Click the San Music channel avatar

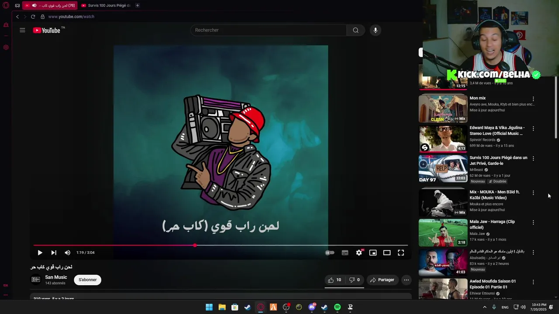(36, 280)
